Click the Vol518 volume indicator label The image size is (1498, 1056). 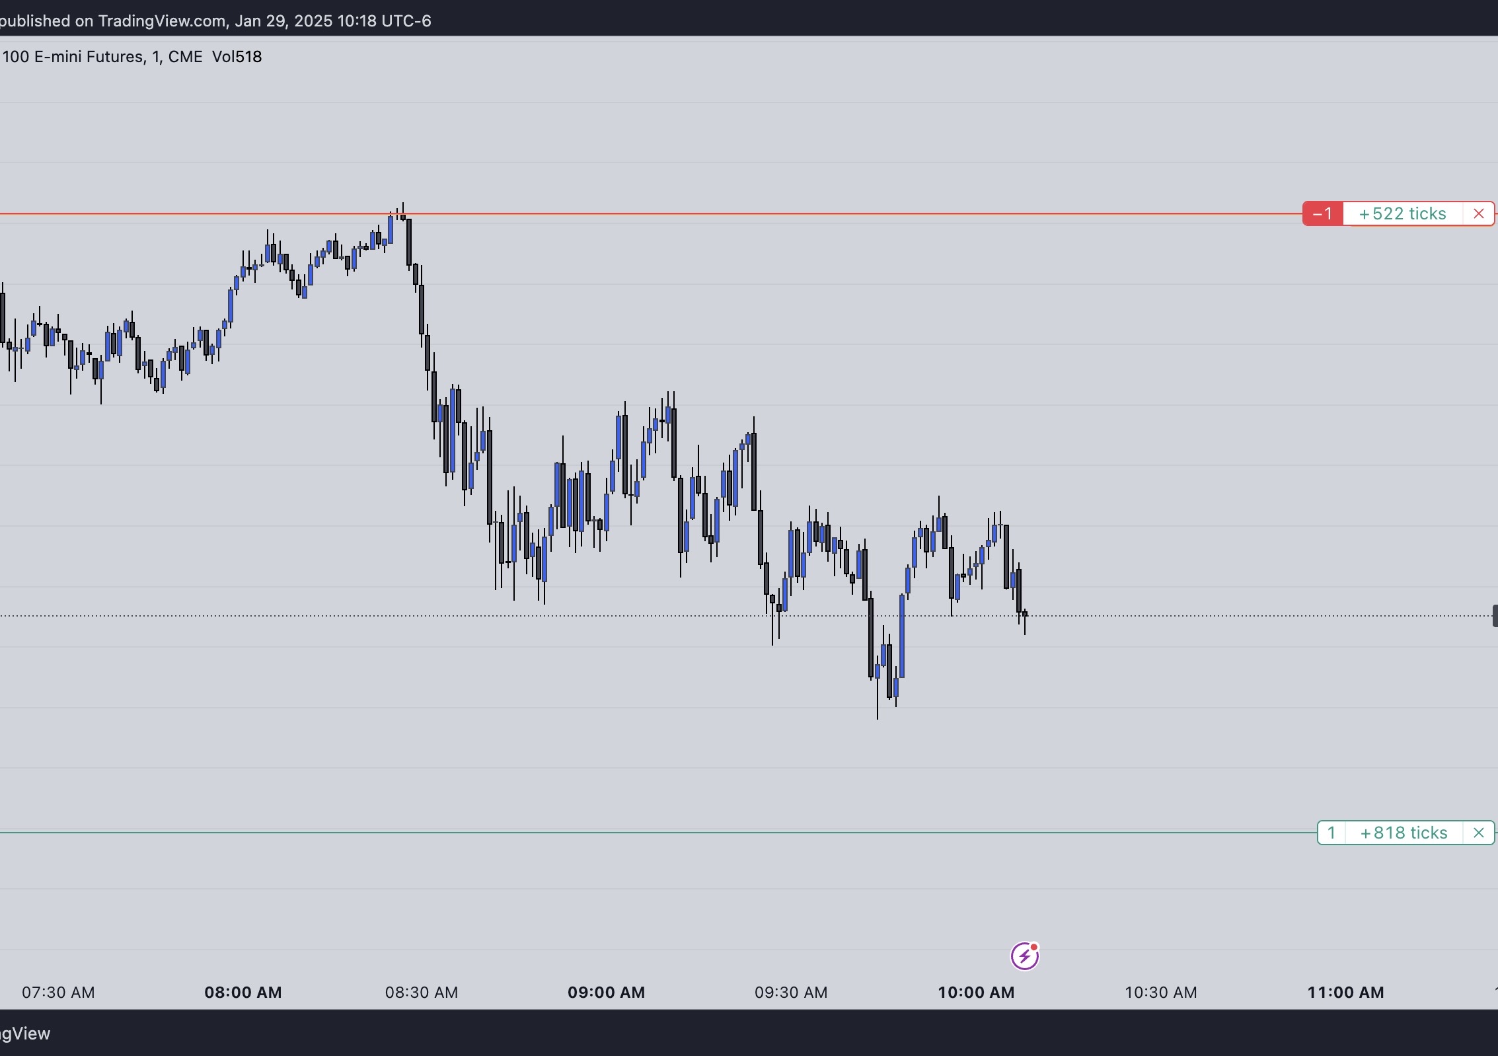[237, 57]
